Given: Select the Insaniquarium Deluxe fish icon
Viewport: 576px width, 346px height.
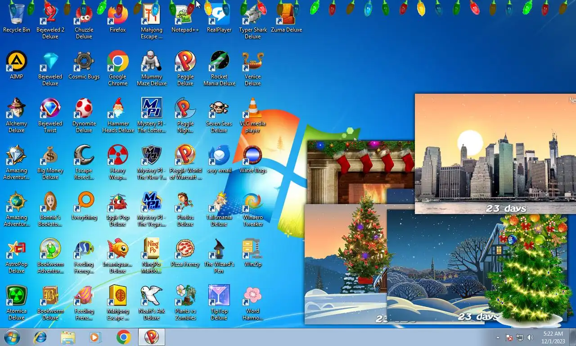Looking at the screenshot, I should pos(118,255).
